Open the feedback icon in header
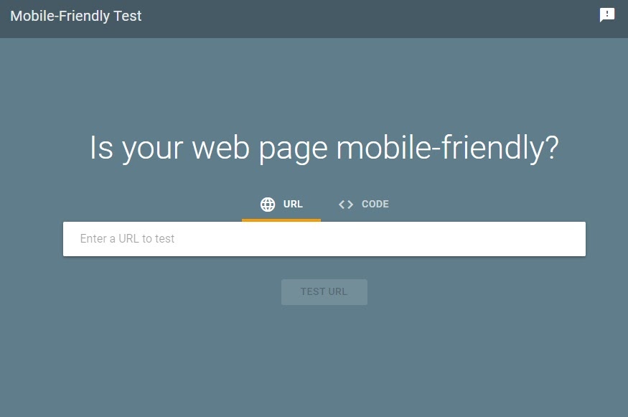Image resolution: width=628 pixels, height=417 pixels. (606, 15)
